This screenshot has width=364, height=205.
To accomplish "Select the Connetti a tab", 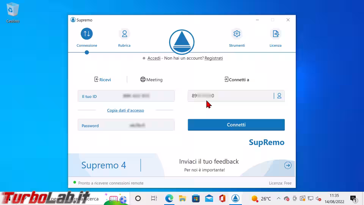I will click(x=237, y=79).
